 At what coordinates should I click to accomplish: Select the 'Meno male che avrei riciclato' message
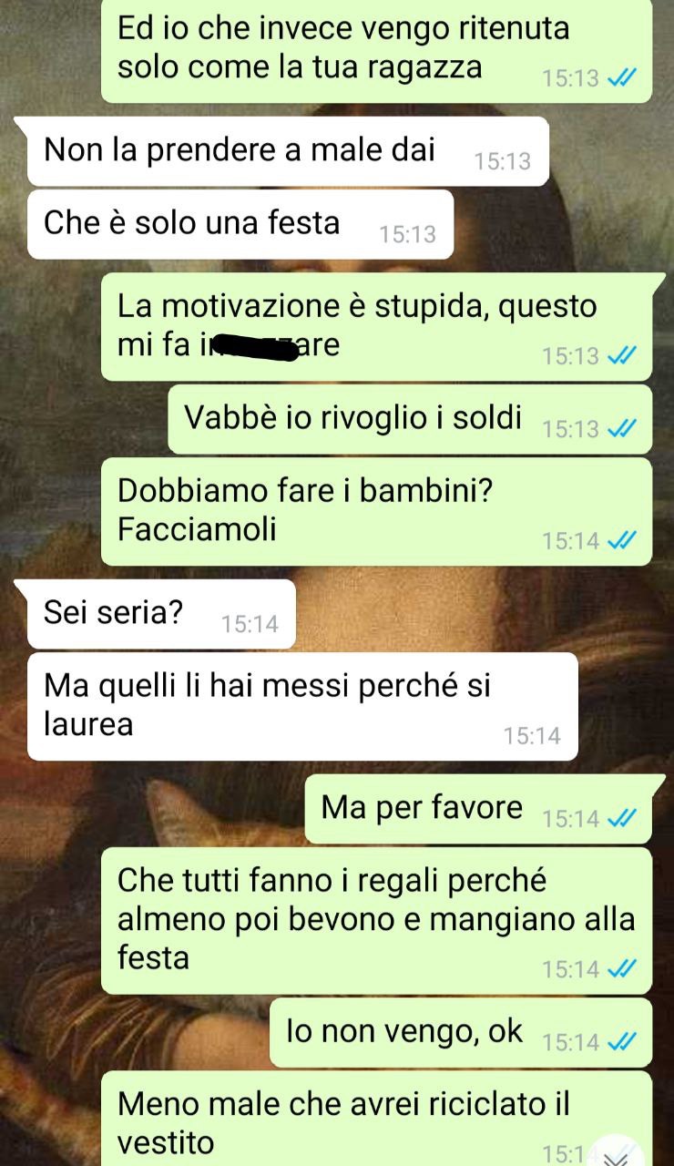[376, 1119]
